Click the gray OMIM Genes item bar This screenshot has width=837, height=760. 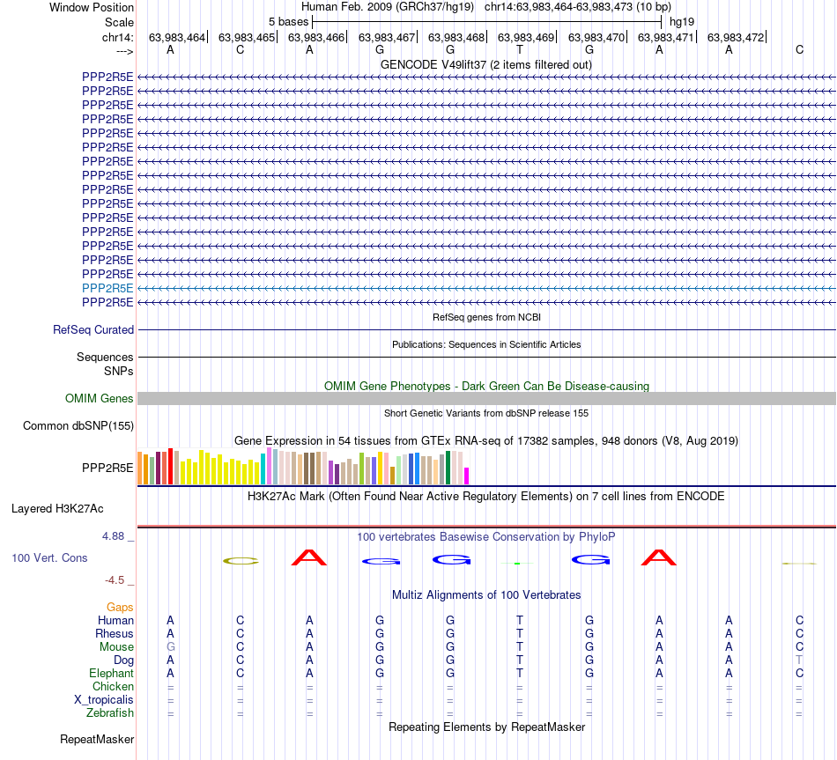click(486, 398)
